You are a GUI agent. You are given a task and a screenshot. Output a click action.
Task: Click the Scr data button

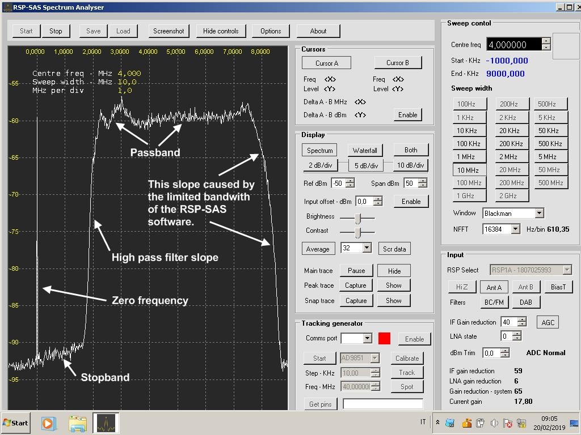coord(394,249)
